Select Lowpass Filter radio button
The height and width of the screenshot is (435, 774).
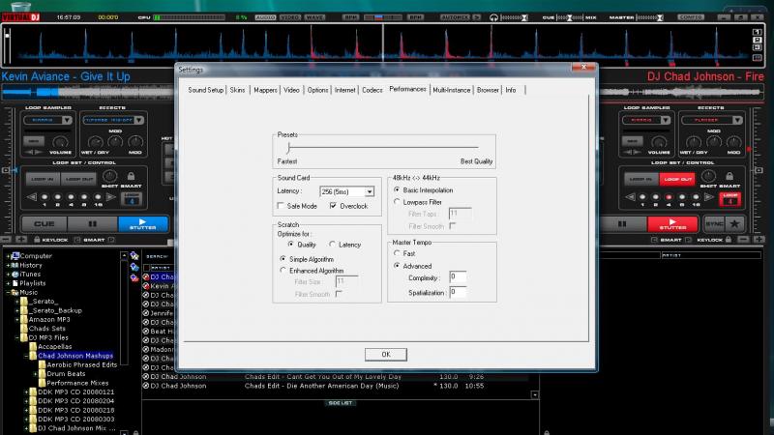(x=397, y=202)
